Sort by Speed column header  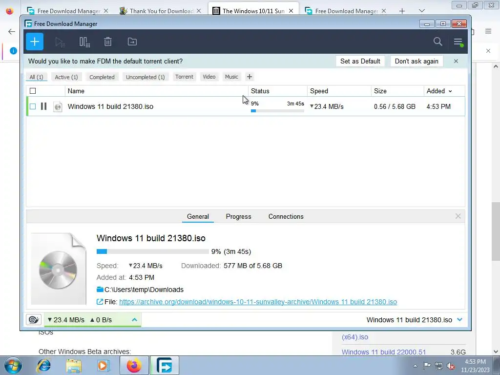click(339, 91)
